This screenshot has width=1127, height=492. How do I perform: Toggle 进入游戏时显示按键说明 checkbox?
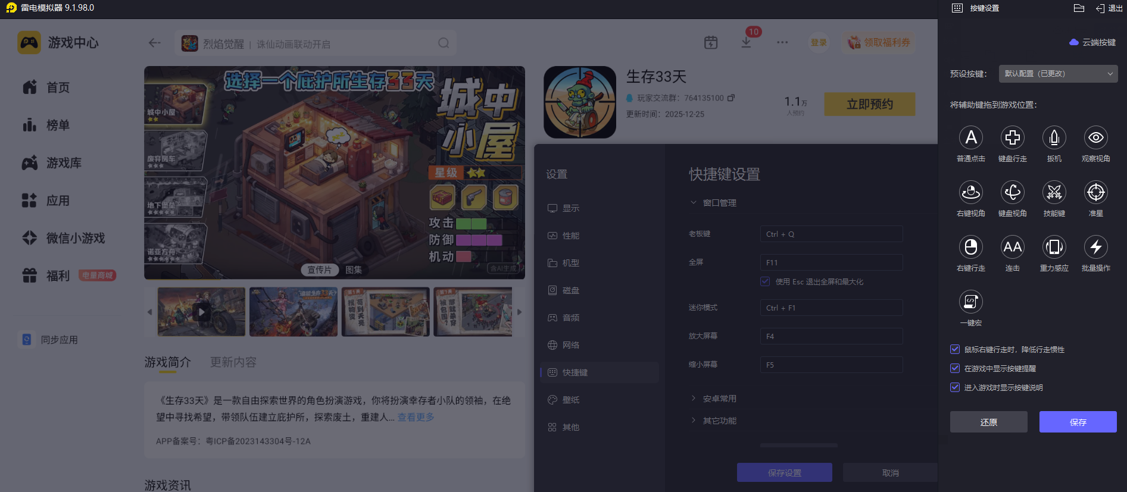(955, 387)
